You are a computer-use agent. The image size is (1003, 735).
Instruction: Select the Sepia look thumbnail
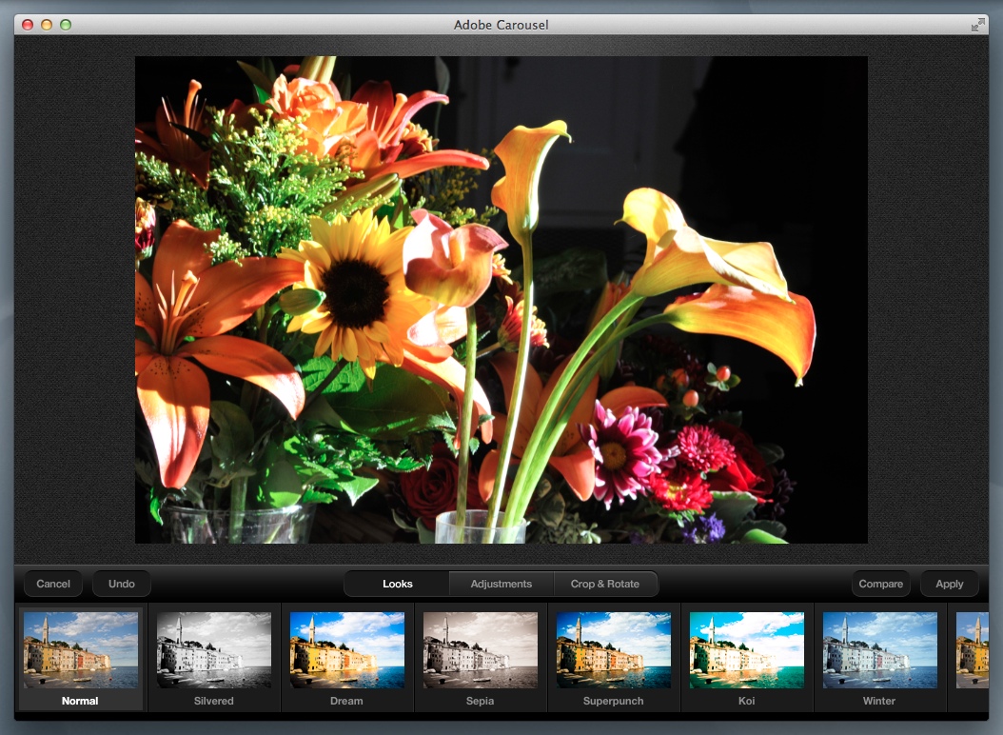click(481, 650)
